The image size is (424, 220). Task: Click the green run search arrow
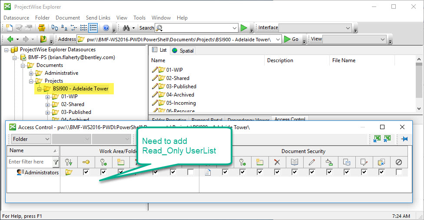[244, 27]
